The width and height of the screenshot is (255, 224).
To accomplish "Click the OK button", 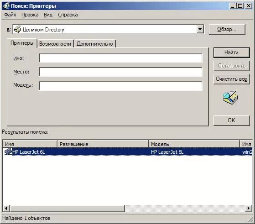I will [231, 120].
